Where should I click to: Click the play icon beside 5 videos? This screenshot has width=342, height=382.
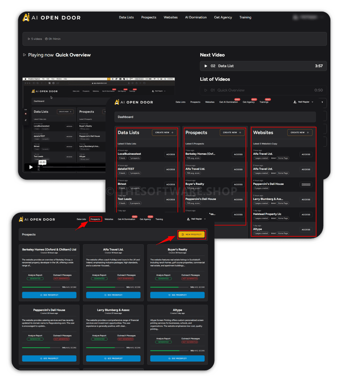29,39
